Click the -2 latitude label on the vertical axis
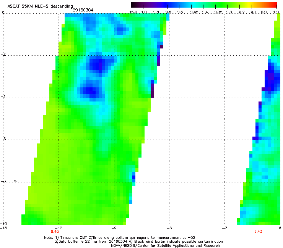The image size is (283, 248). (3, 55)
